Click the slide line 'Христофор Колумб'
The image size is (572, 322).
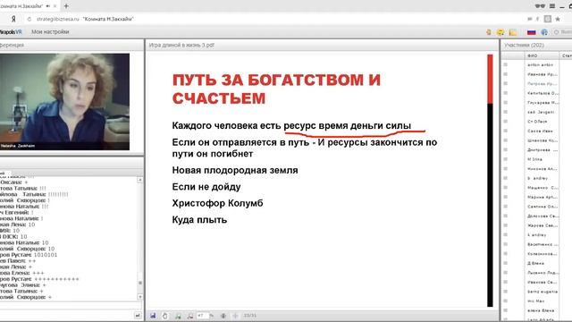(217, 203)
